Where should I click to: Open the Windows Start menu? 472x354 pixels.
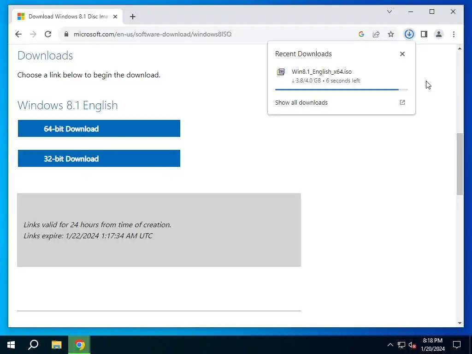[x=11, y=345]
